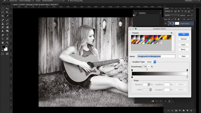Swap foreground and background colors

pyautogui.click(x=7, y=46)
